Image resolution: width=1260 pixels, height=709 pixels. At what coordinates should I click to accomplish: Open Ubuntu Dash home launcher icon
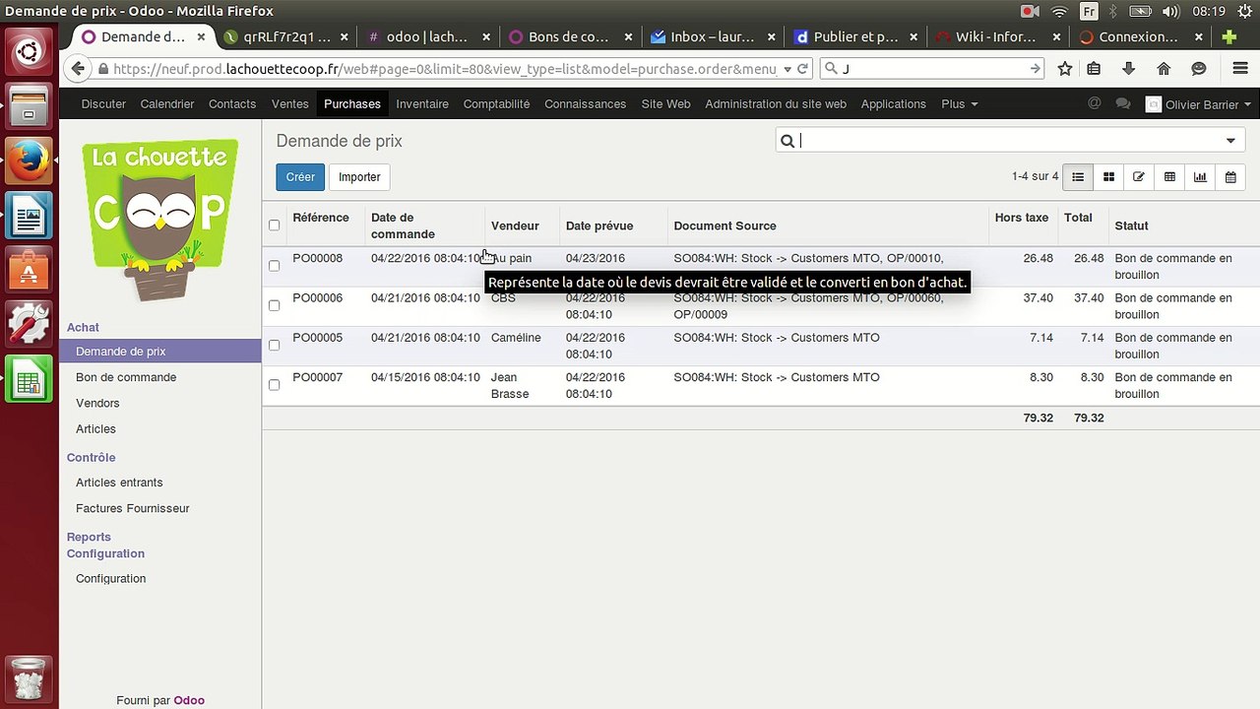point(29,52)
